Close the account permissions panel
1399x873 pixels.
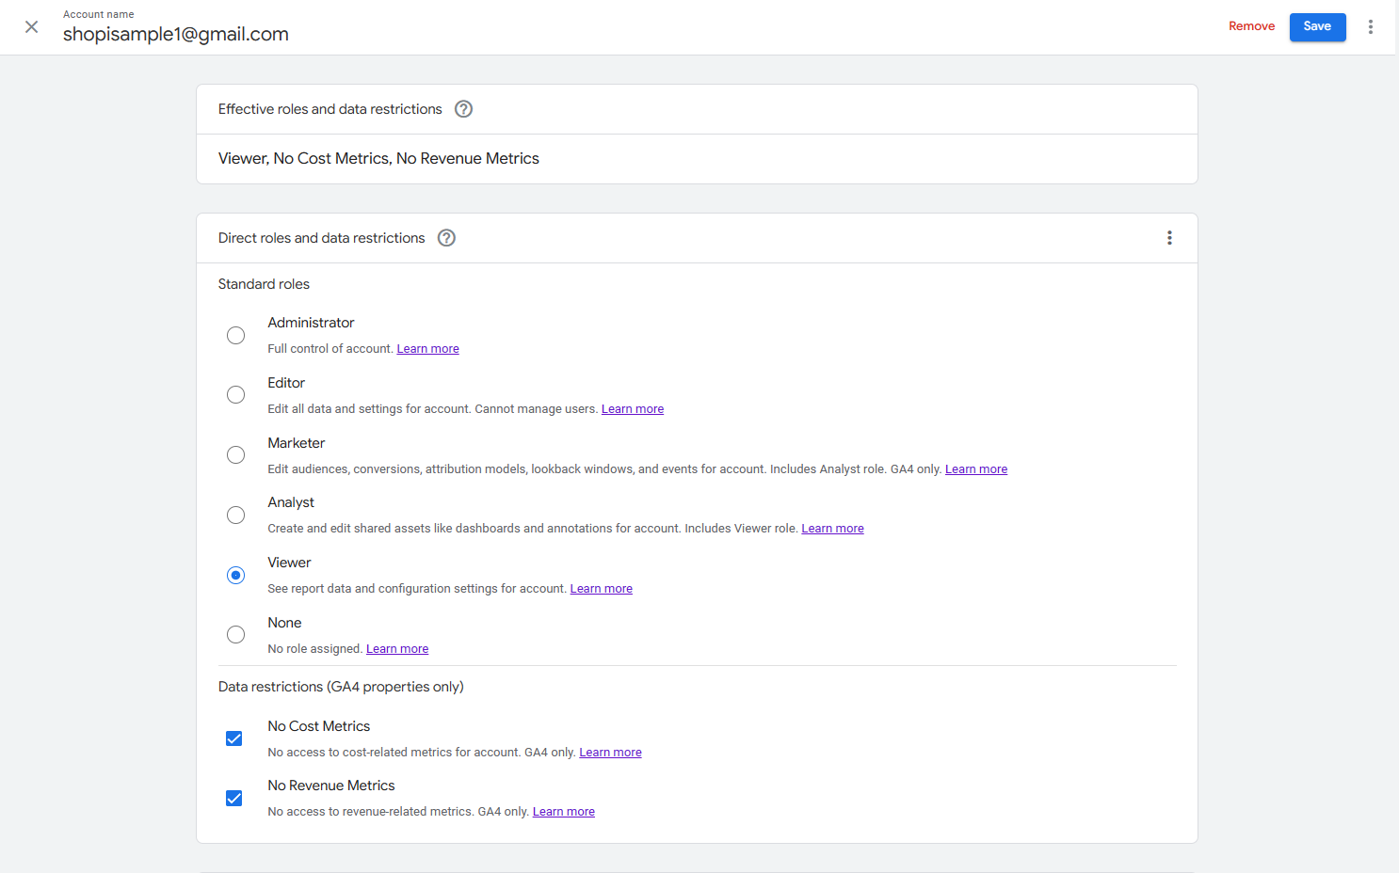point(32,27)
